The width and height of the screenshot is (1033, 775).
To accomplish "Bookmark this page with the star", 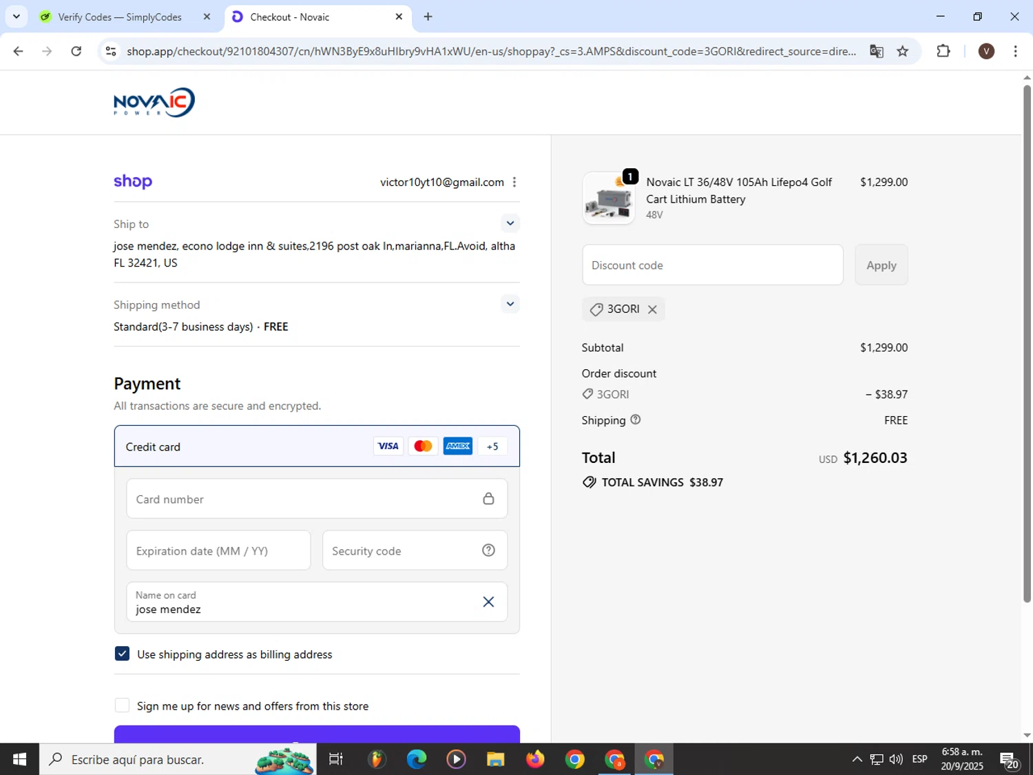I will pos(903,51).
